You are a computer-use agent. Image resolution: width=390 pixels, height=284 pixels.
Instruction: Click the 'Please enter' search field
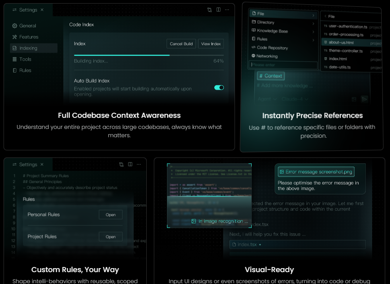(x=283, y=65)
